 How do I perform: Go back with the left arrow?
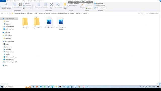coord(2,14)
